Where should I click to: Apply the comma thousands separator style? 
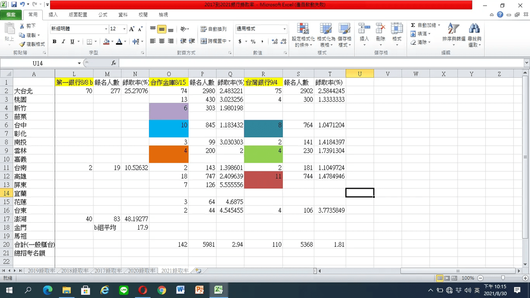point(262,41)
